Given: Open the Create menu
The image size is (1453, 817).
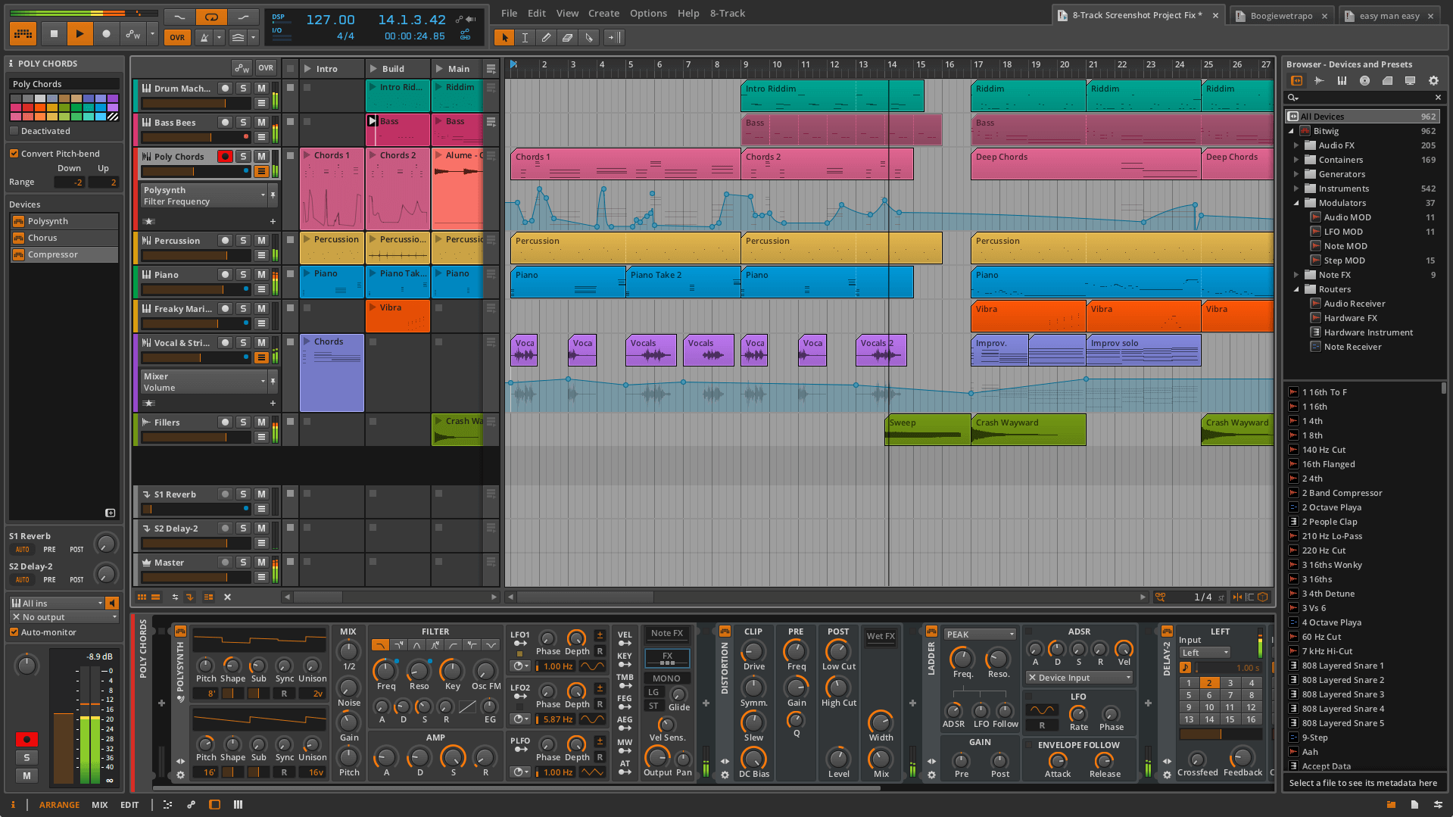Looking at the screenshot, I should tap(603, 13).
